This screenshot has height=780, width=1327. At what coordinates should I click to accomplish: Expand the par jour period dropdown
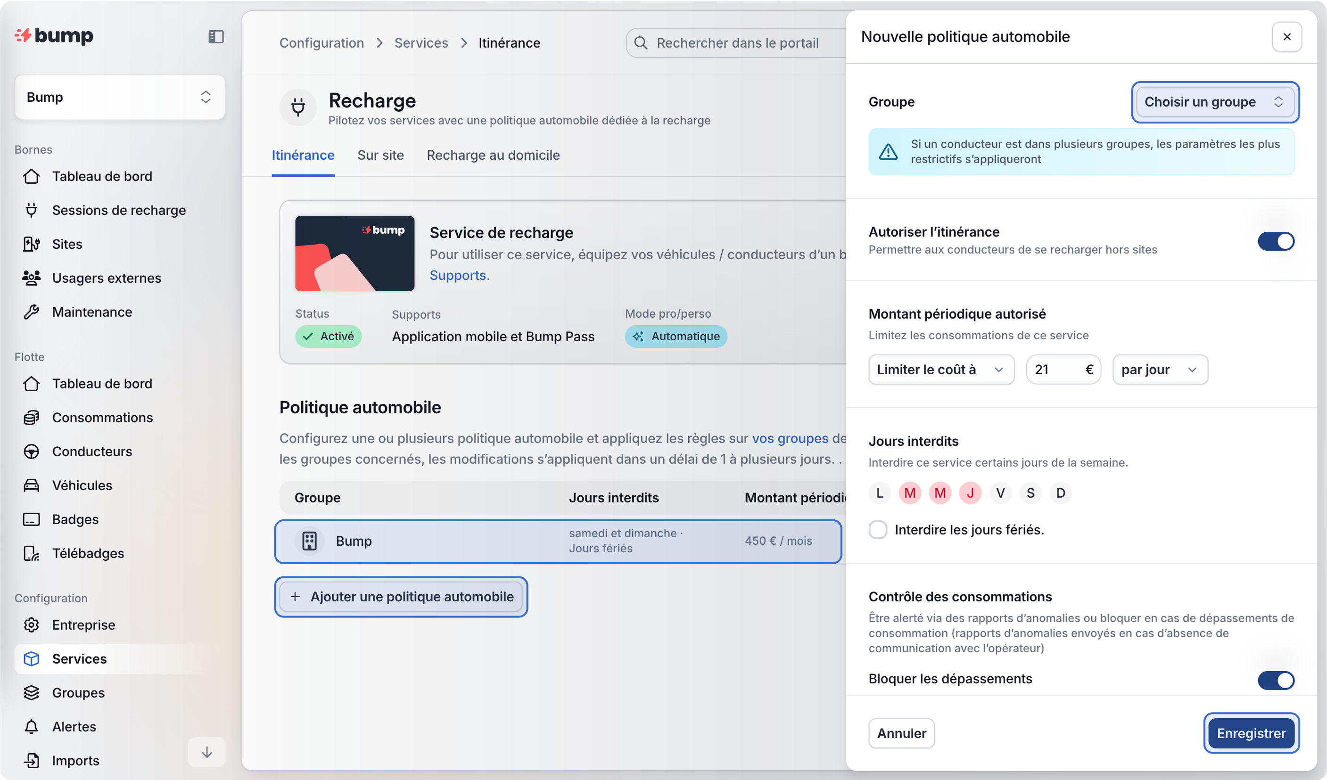1160,369
